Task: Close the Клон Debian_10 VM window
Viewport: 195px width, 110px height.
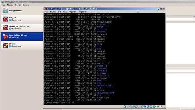Action: (164, 9)
